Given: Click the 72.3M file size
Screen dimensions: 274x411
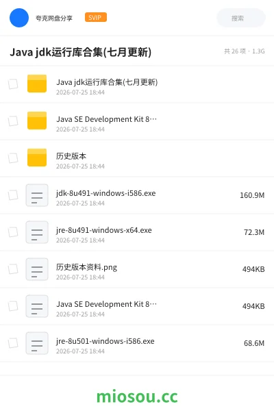Looking at the screenshot, I should click(x=254, y=232).
